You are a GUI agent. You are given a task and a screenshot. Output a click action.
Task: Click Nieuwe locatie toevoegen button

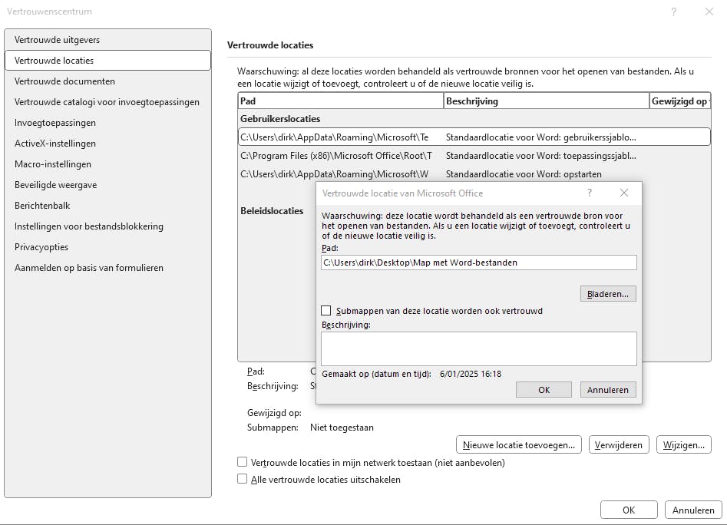(519, 445)
